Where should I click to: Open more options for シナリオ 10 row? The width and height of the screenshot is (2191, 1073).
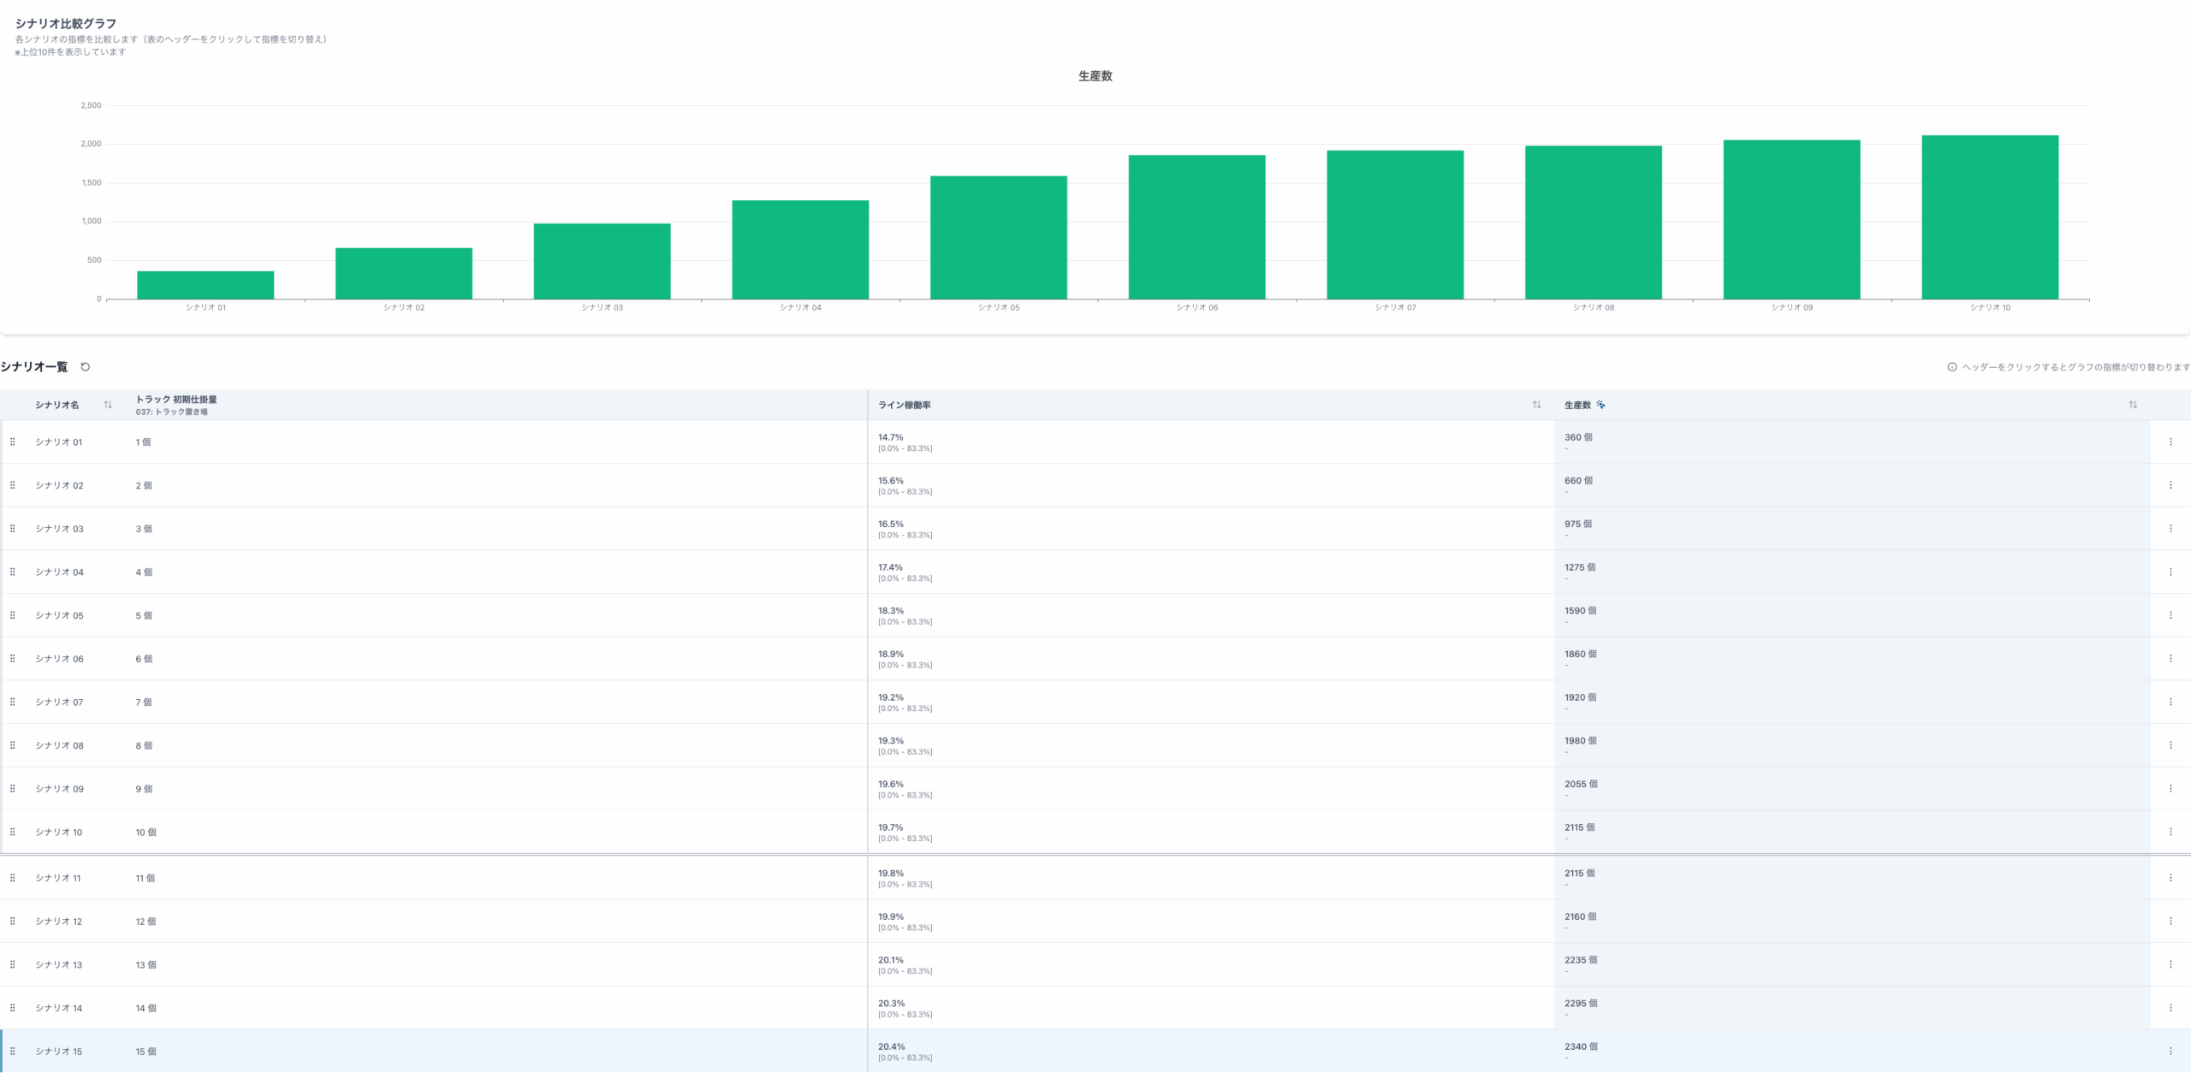coord(2170,833)
